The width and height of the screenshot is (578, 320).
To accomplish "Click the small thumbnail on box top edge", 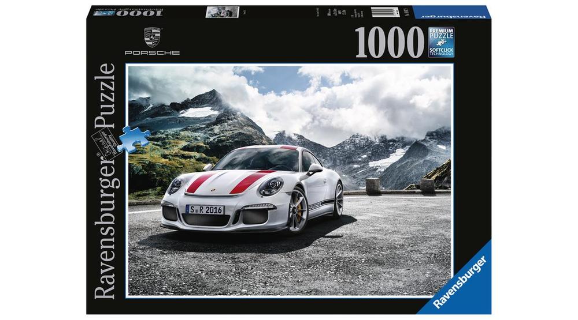I will coord(223,12).
